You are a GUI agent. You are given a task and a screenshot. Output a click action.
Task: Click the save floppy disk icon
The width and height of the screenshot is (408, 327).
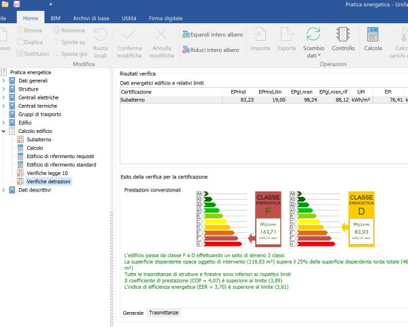click(16, 4)
